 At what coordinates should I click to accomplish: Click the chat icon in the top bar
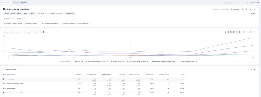pyautogui.click(x=244, y=3)
